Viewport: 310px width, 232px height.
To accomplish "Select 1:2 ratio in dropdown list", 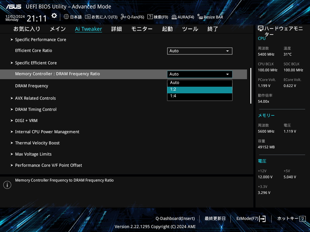I will tap(200, 89).
